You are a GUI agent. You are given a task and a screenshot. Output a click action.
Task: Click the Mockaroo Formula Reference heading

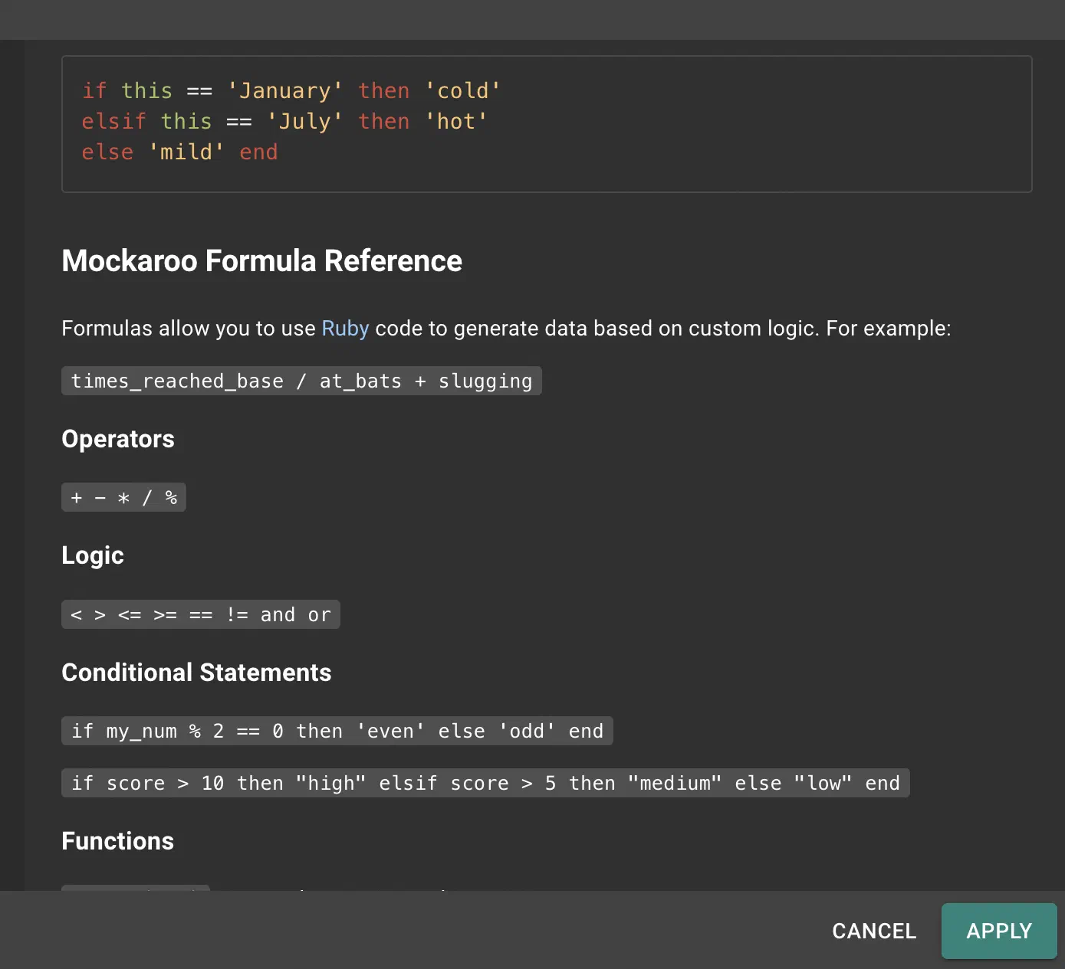tap(261, 261)
